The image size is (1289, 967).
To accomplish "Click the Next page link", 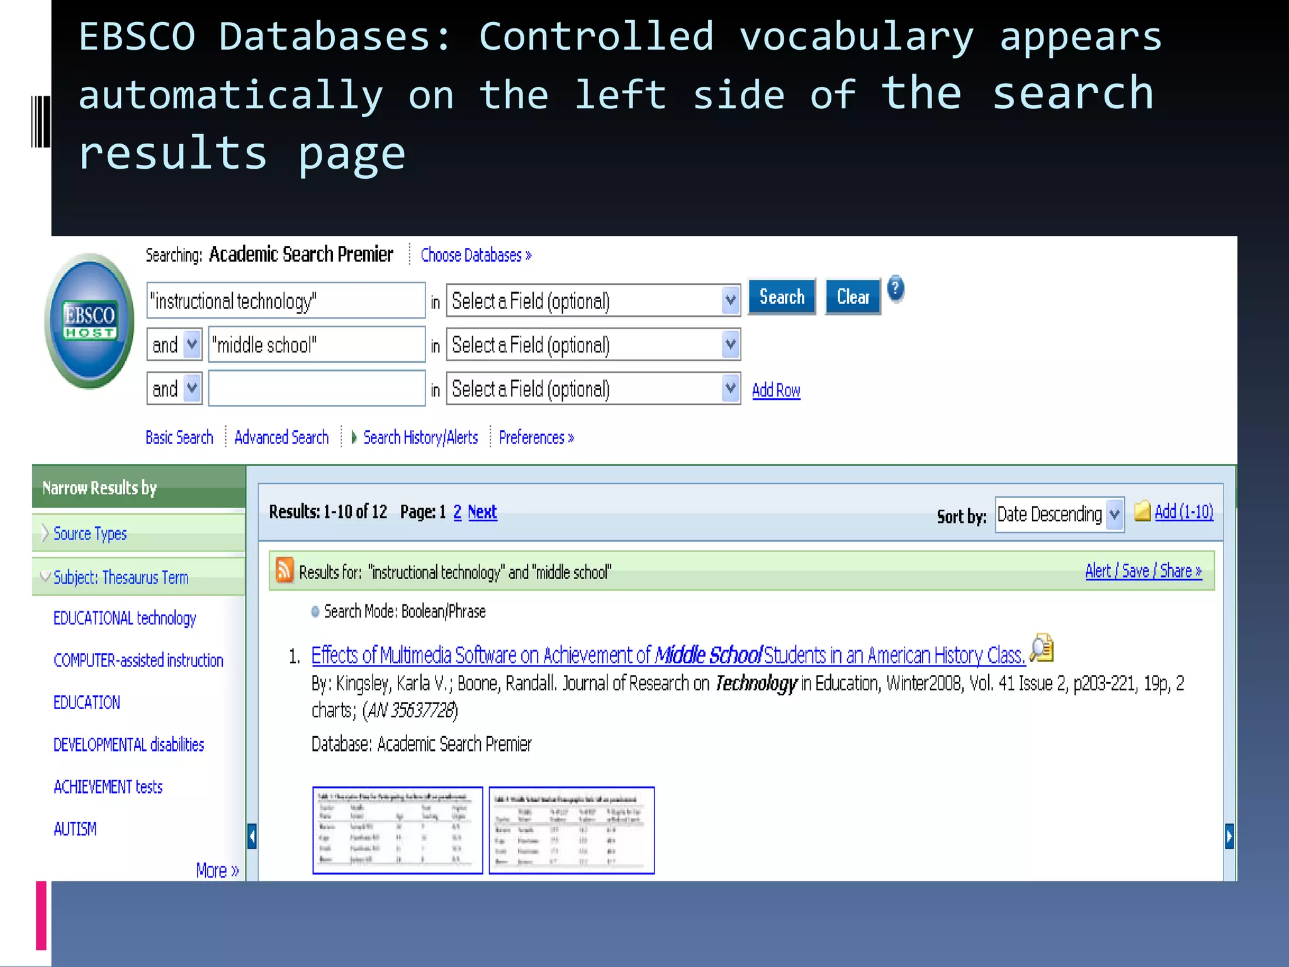I will pos(482,512).
